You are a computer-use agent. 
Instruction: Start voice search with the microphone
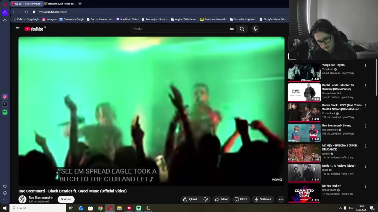pos(255,29)
